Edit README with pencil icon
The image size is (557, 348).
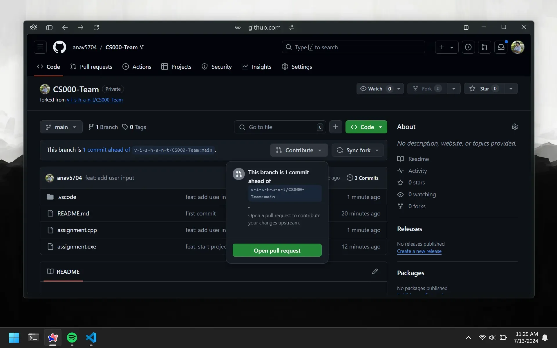coord(375,272)
